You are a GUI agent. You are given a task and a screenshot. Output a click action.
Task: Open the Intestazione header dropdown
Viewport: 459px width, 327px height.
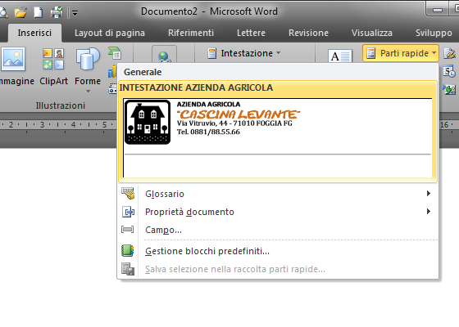244,53
